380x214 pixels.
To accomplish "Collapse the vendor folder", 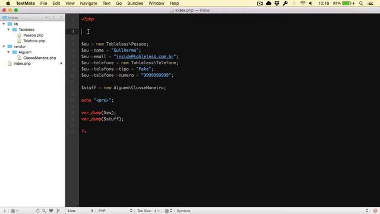I will 4,46.
